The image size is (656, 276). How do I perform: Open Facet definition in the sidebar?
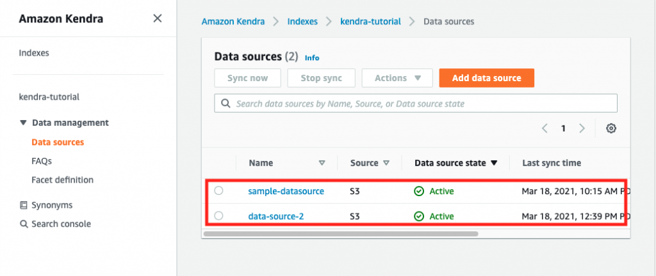pyautogui.click(x=62, y=180)
